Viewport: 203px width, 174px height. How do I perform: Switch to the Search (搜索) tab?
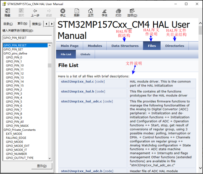coord(37,24)
